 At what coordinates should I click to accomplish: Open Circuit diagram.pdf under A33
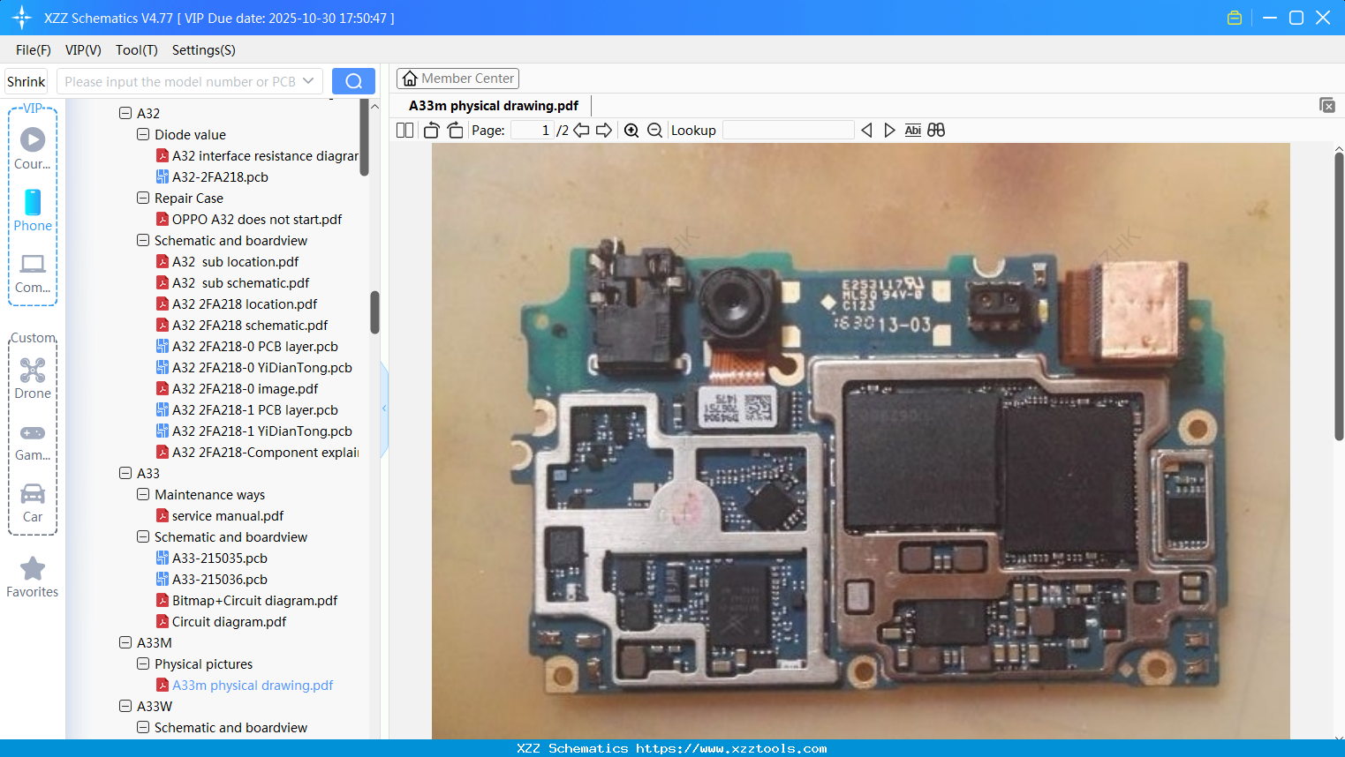(229, 622)
